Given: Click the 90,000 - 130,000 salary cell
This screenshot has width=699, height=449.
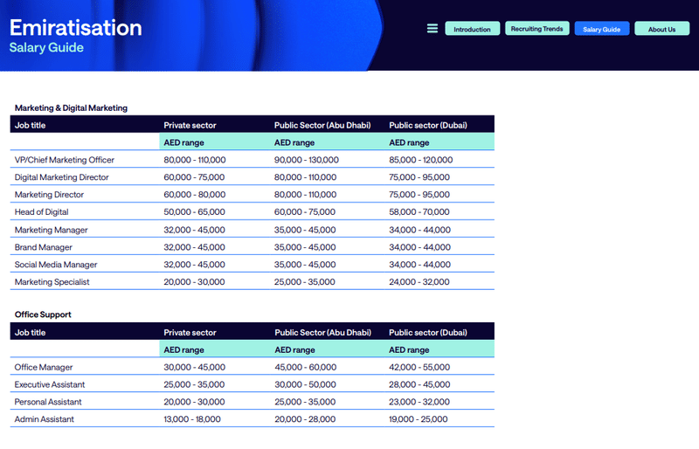Looking at the screenshot, I should 306,160.
